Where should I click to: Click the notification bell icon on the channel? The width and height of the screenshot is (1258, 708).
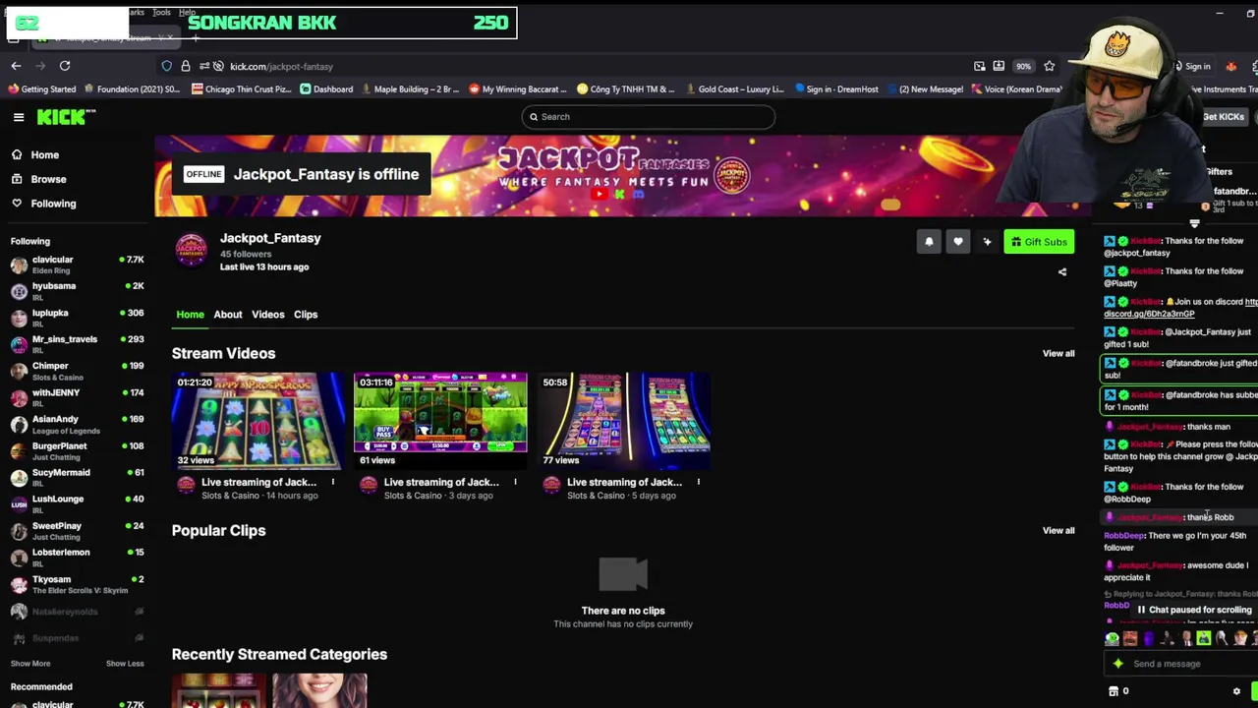tap(929, 242)
